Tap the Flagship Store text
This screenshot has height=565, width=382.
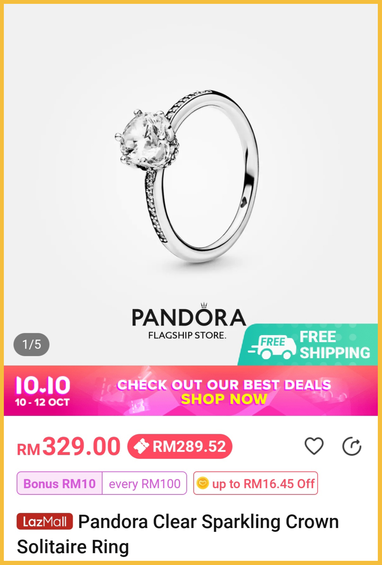(187, 335)
